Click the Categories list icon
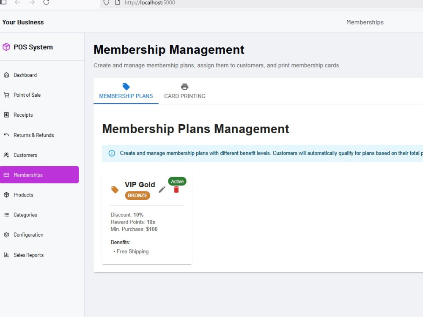423x317 pixels. pos(6,215)
